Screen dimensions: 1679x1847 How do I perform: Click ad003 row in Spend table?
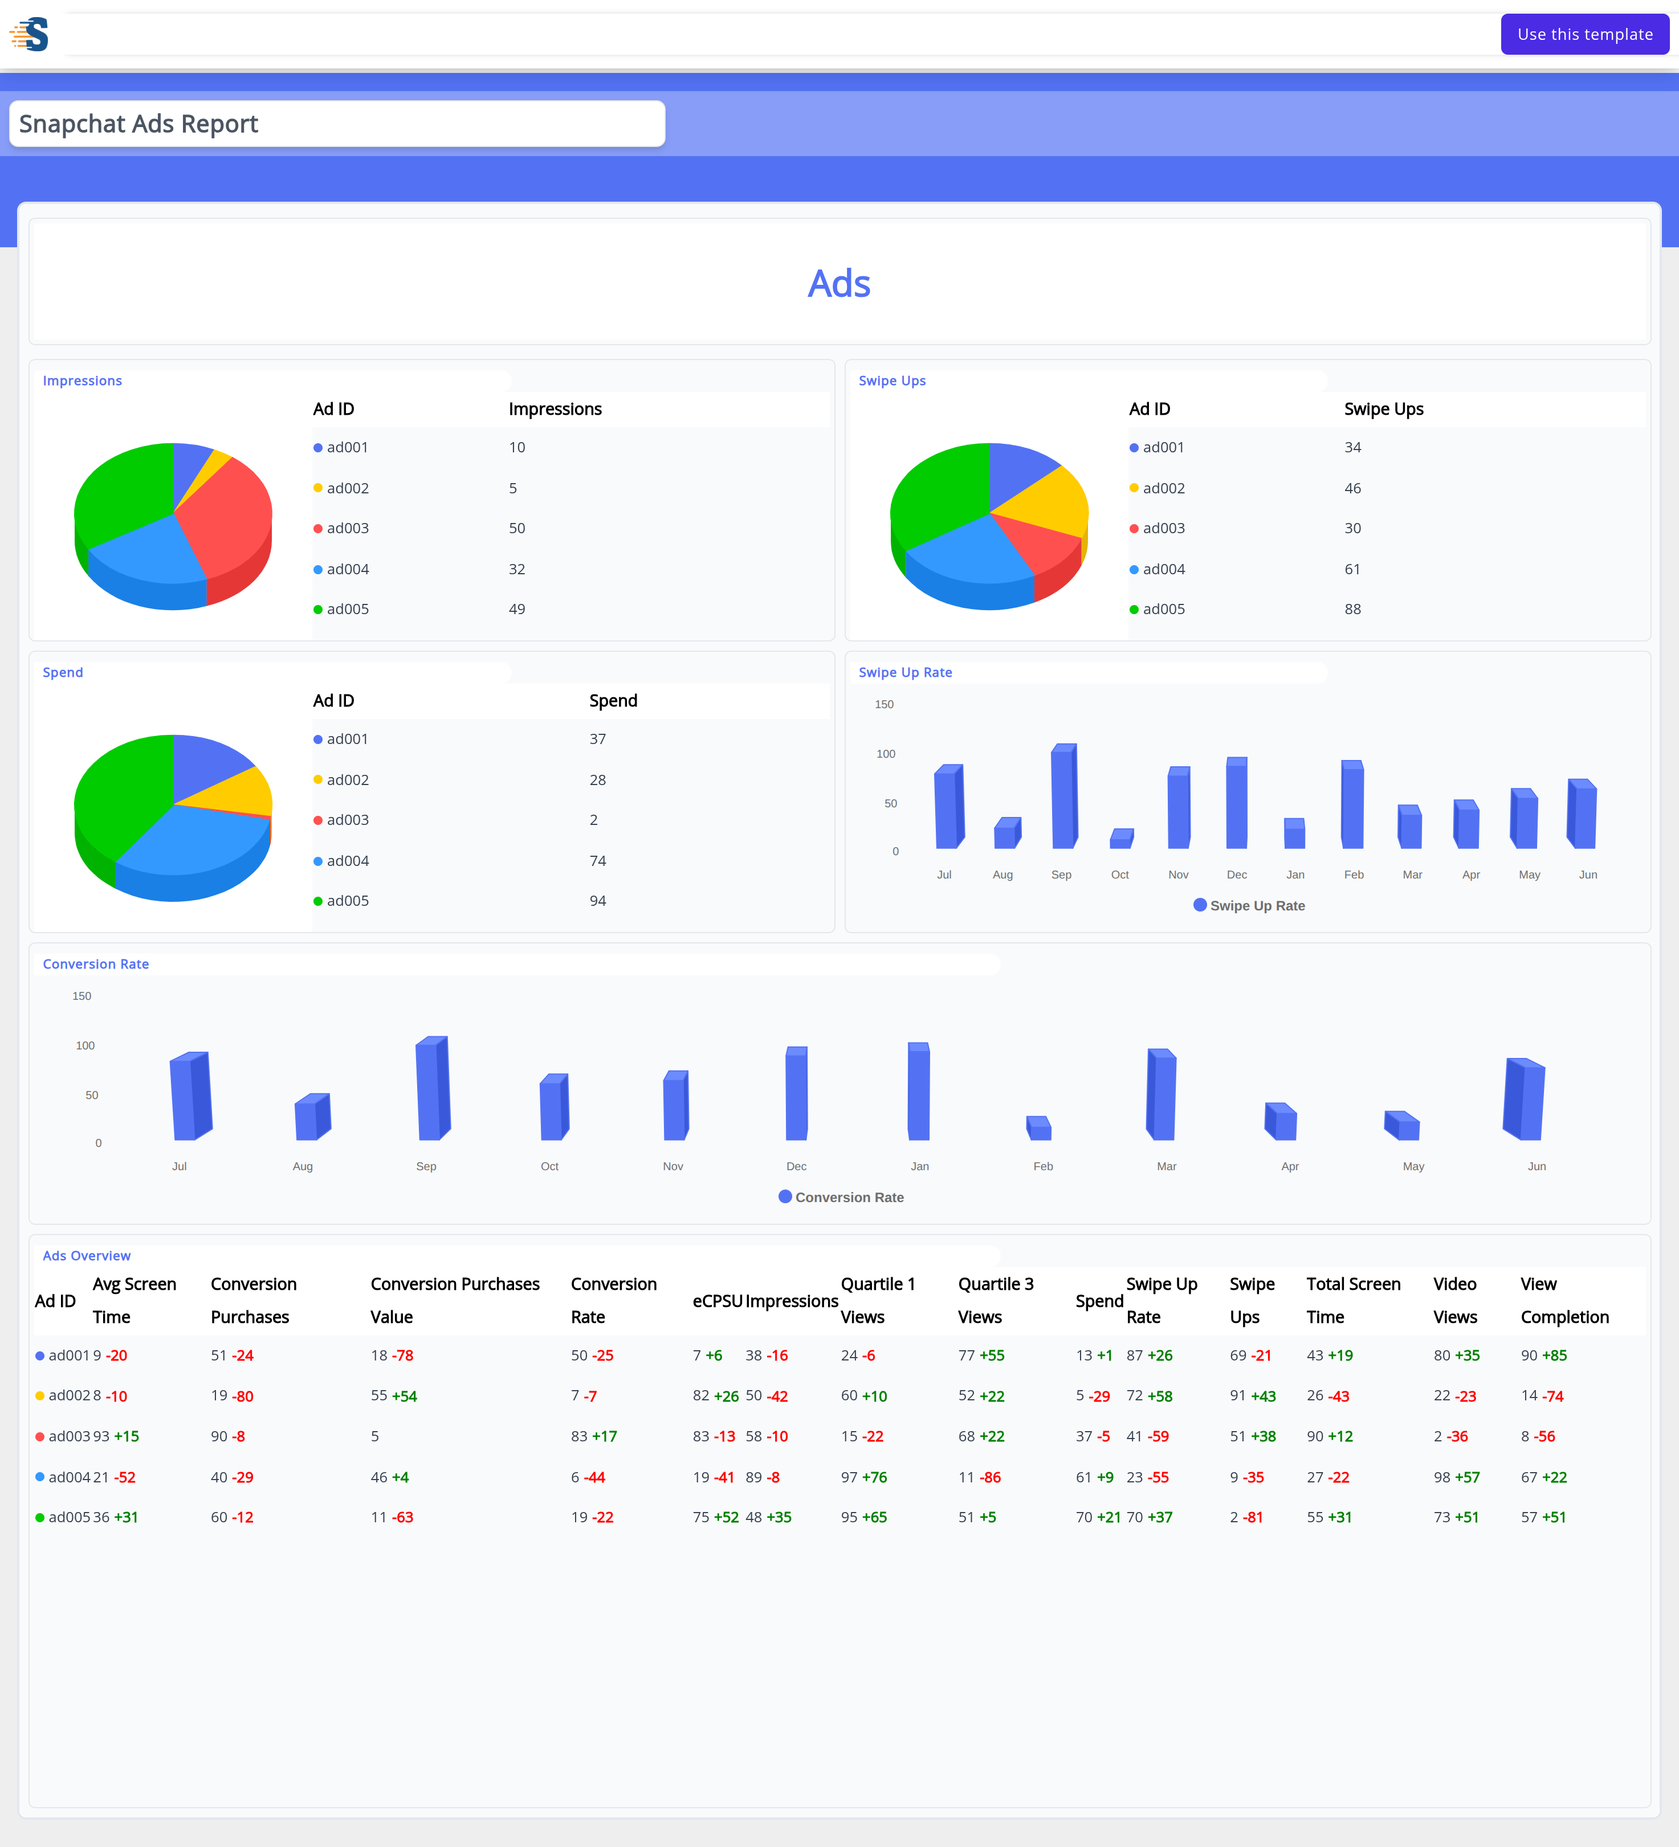point(570,820)
